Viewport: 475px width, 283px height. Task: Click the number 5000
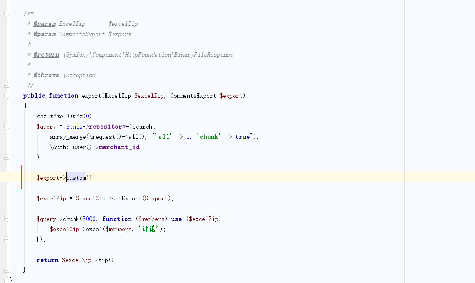point(89,219)
